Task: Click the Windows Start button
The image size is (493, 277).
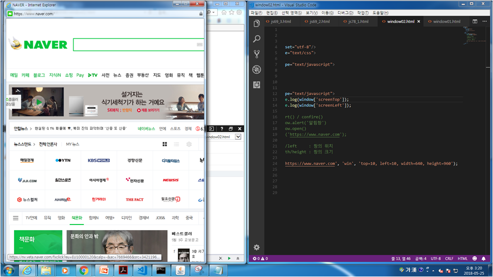Action: pyautogui.click(x=9, y=270)
